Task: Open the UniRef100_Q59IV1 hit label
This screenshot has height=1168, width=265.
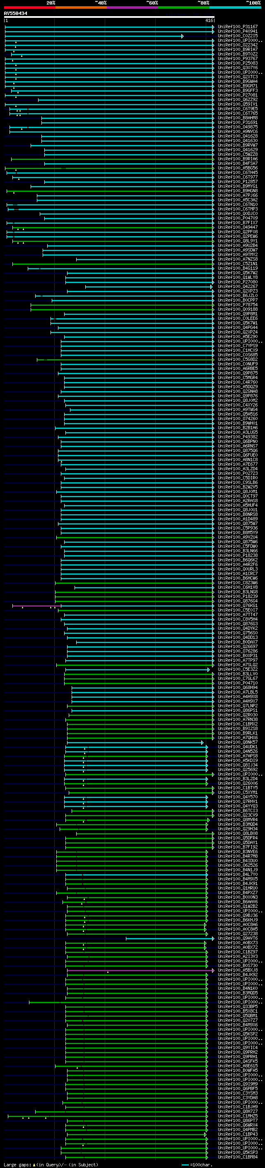Action: pyautogui.click(x=237, y=104)
